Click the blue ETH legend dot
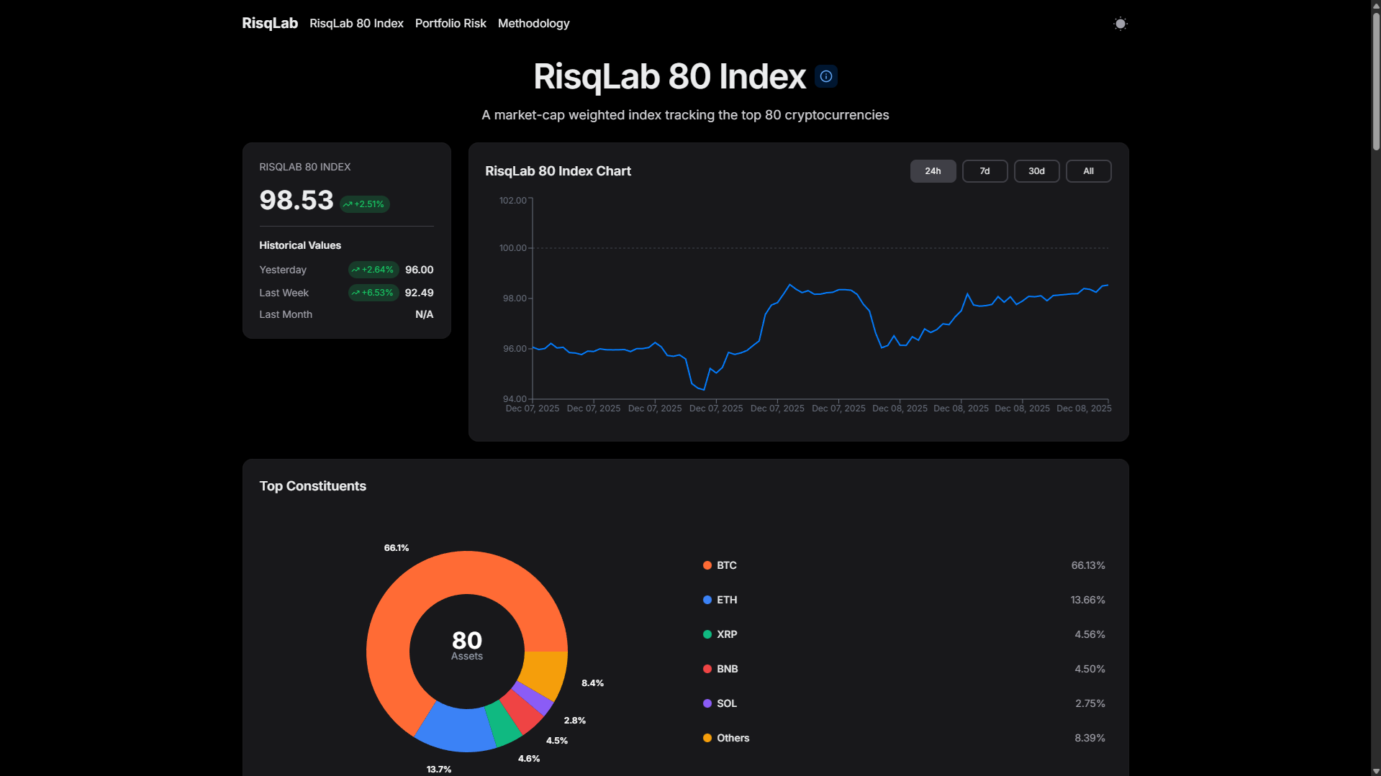The image size is (1381, 776). (707, 600)
